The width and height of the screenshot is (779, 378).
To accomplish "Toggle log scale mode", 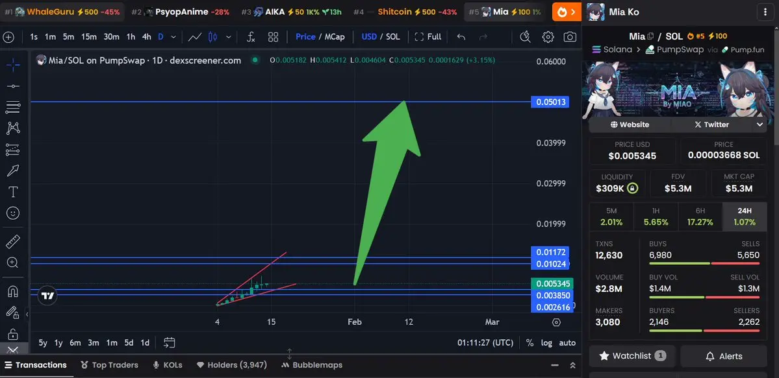I will pyautogui.click(x=546, y=343).
